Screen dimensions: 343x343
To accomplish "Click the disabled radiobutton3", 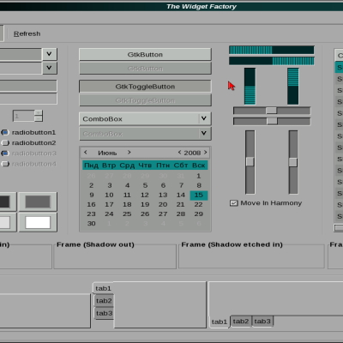I will (x=28, y=153).
